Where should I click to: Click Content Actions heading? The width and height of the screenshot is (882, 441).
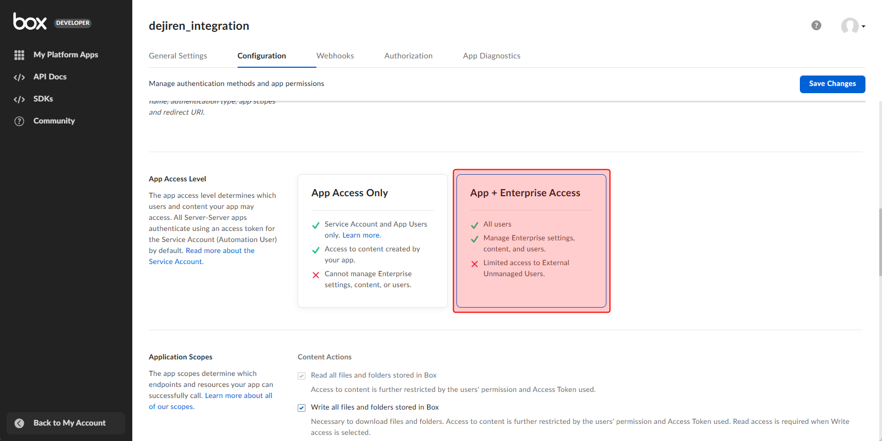[325, 357]
